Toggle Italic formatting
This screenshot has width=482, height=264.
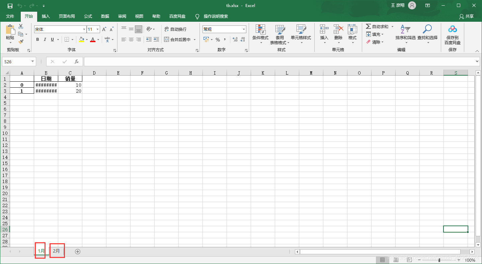tap(45, 39)
